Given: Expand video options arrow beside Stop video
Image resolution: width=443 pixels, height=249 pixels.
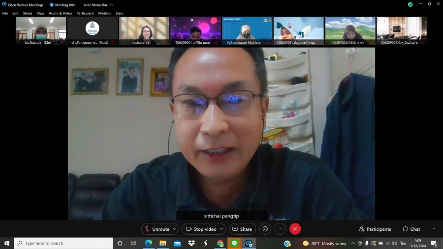Looking at the screenshot, I should click(221, 229).
